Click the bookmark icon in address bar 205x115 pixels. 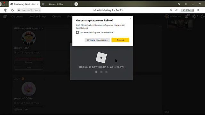coord(198,10)
